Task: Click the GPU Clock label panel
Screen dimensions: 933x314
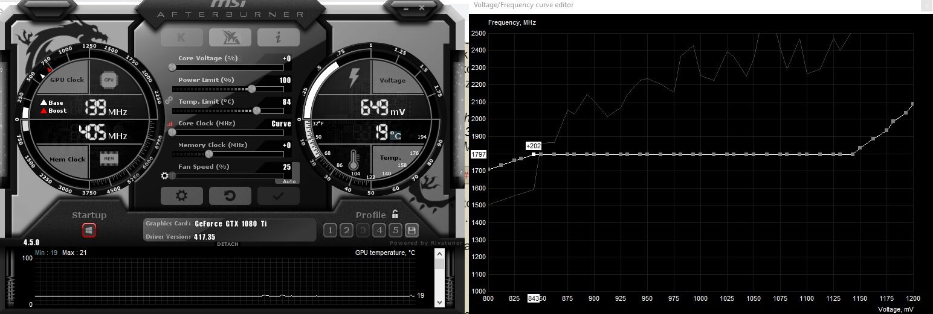Action: point(67,80)
